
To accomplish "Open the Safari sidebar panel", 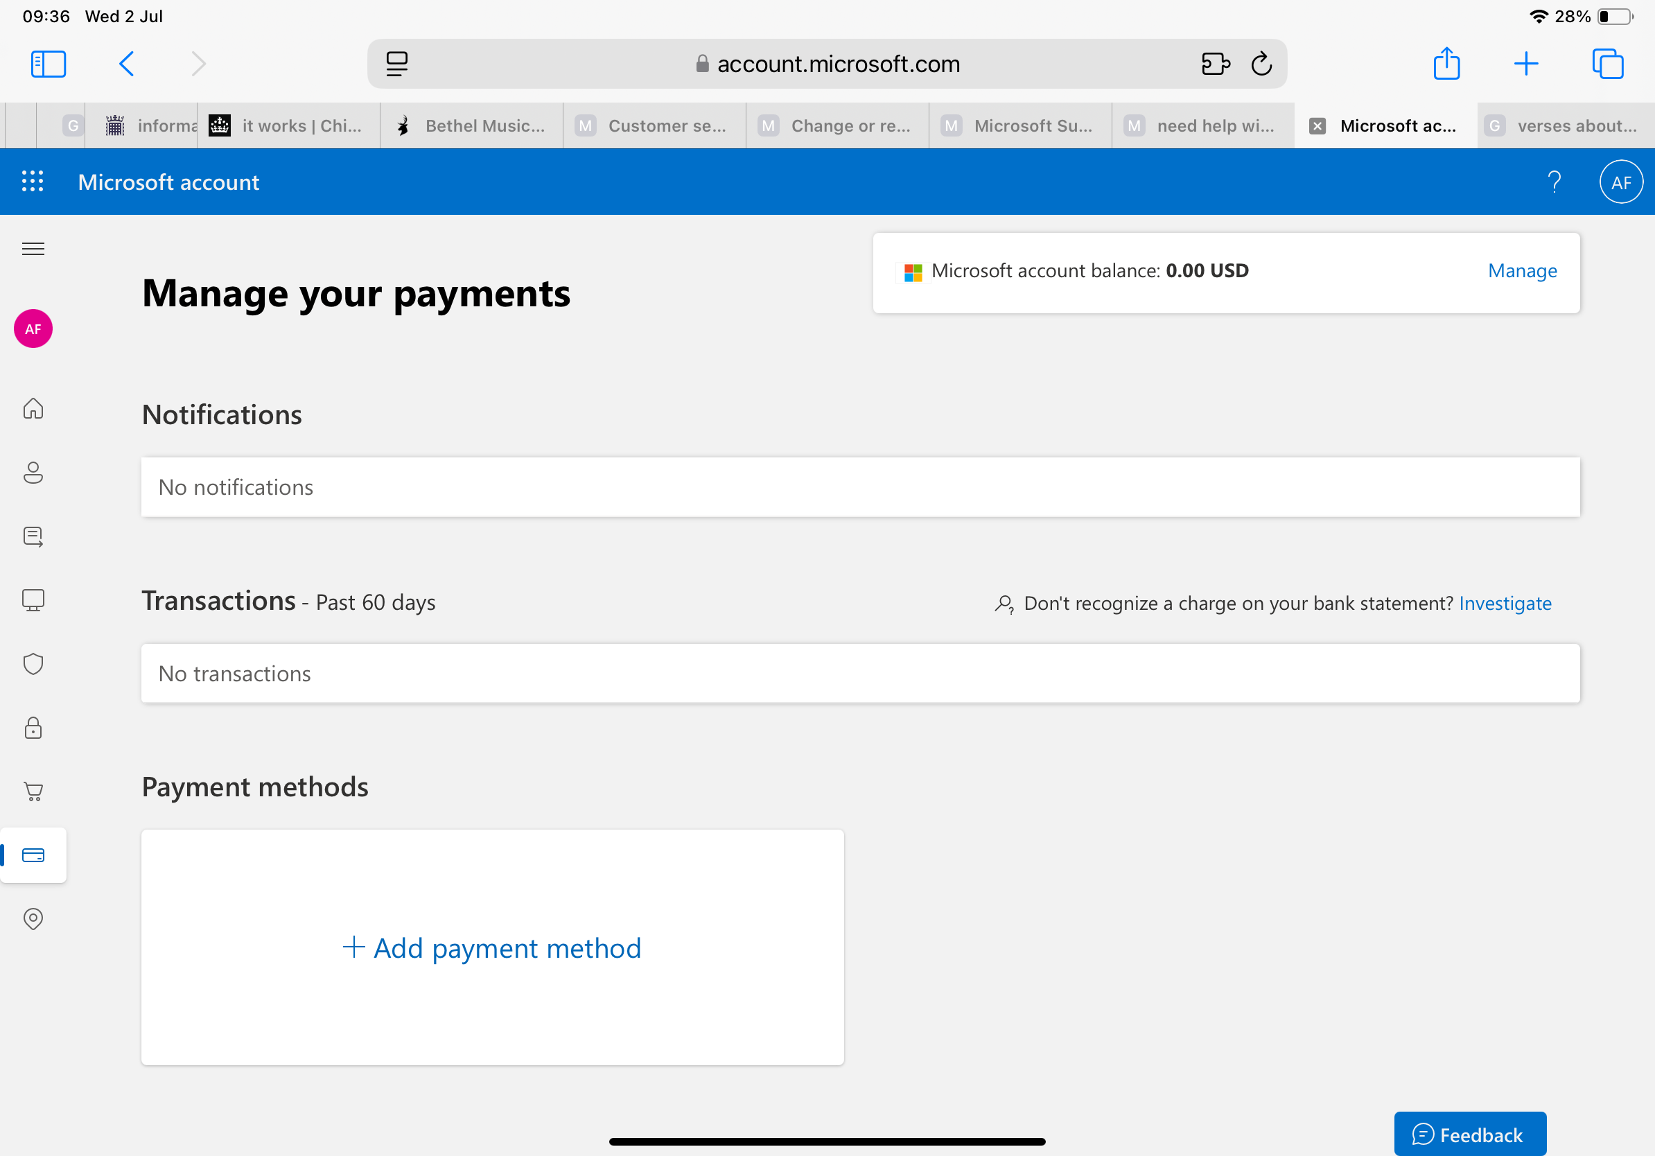I will pos(49,64).
